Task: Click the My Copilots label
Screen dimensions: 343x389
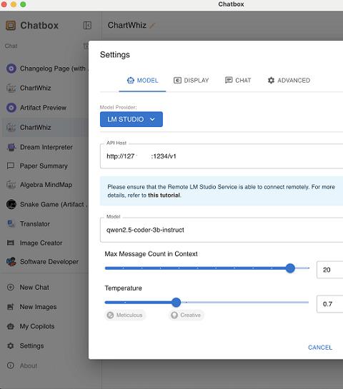Action: click(37, 326)
